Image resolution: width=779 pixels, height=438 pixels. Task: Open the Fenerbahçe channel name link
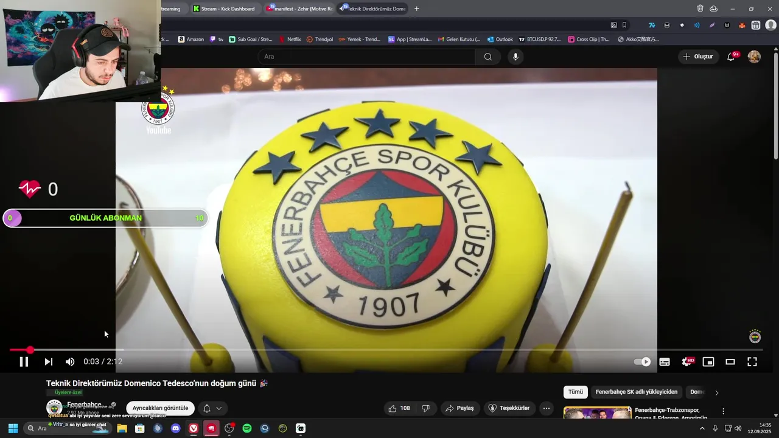[85, 405]
